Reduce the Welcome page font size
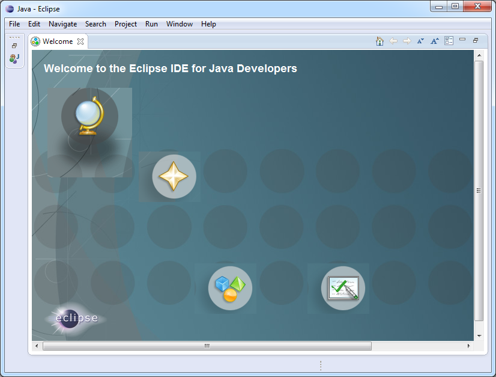The width and height of the screenshot is (496, 377). [x=420, y=41]
